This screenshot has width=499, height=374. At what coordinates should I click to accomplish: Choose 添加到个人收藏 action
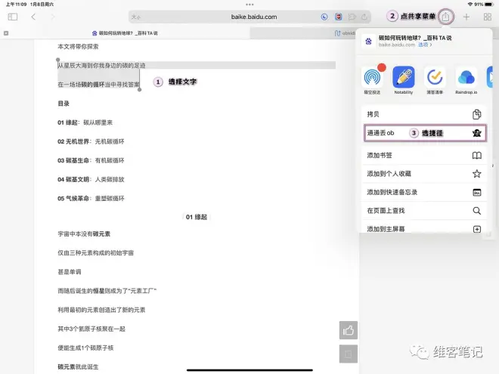(x=424, y=174)
